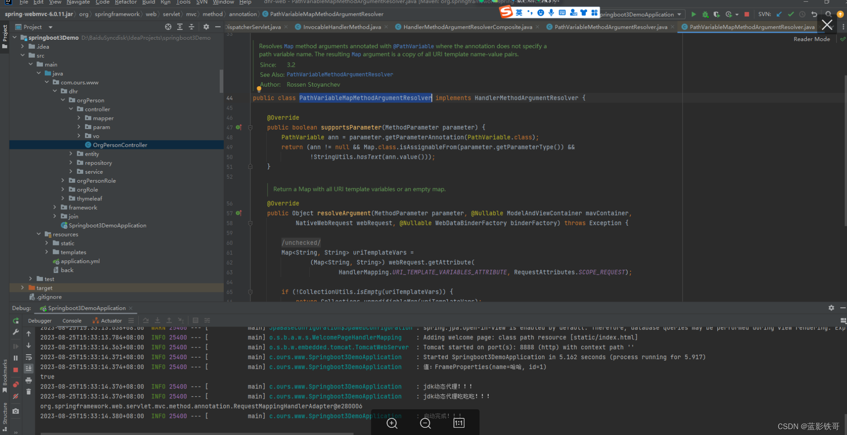Update project from SVN with the blue arrow

(x=779, y=14)
